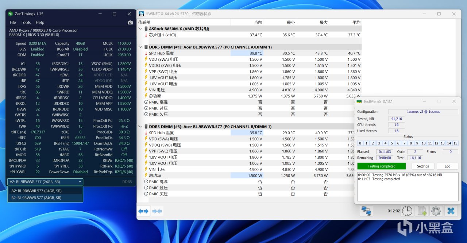467x243 pixels.
Task: Start logging with the sheet-plus icon
Action: point(422,211)
